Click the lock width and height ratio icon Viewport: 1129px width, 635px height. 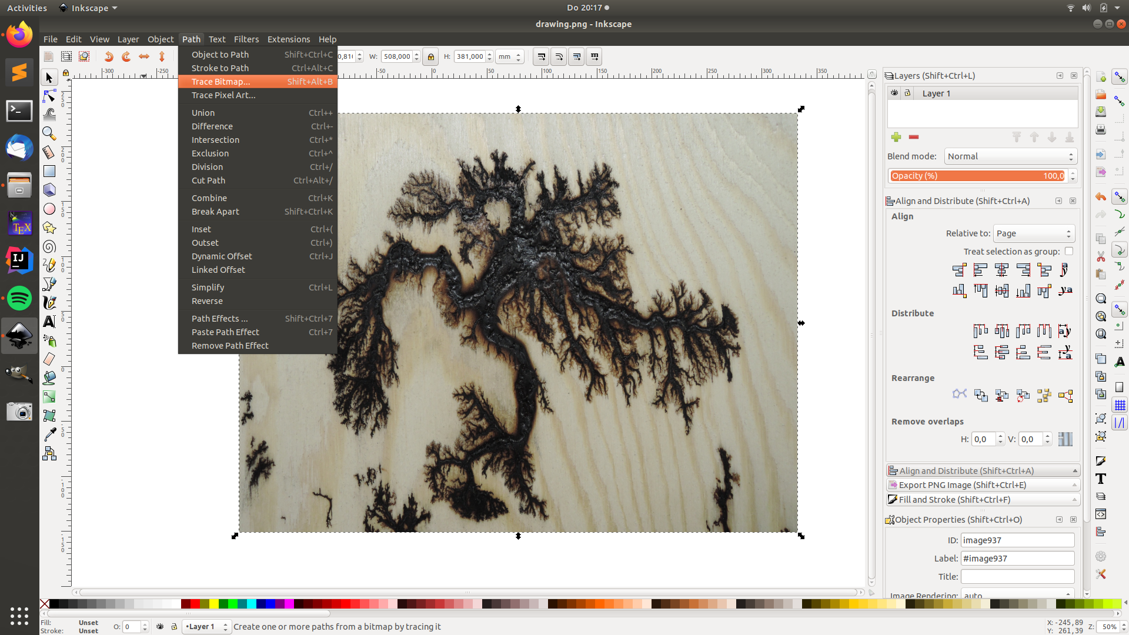(x=431, y=57)
